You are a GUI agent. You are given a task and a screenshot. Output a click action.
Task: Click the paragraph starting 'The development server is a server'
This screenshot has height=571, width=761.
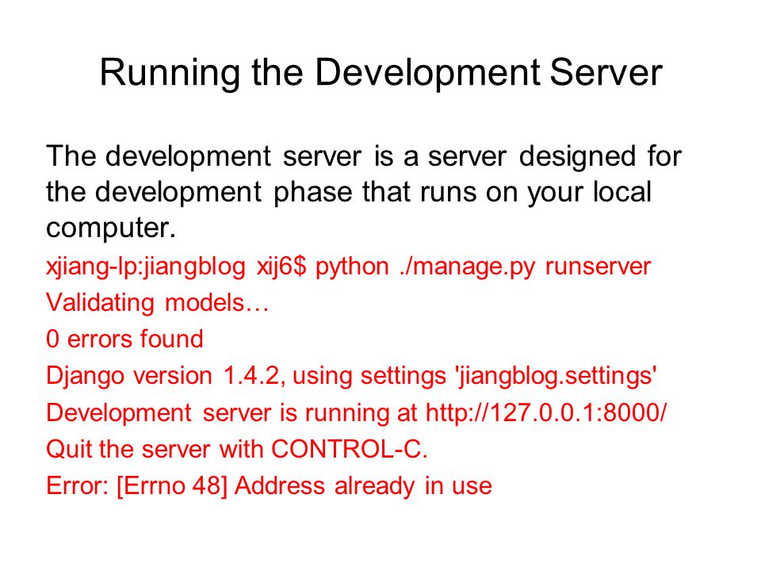pyautogui.click(x=364, y=191)
